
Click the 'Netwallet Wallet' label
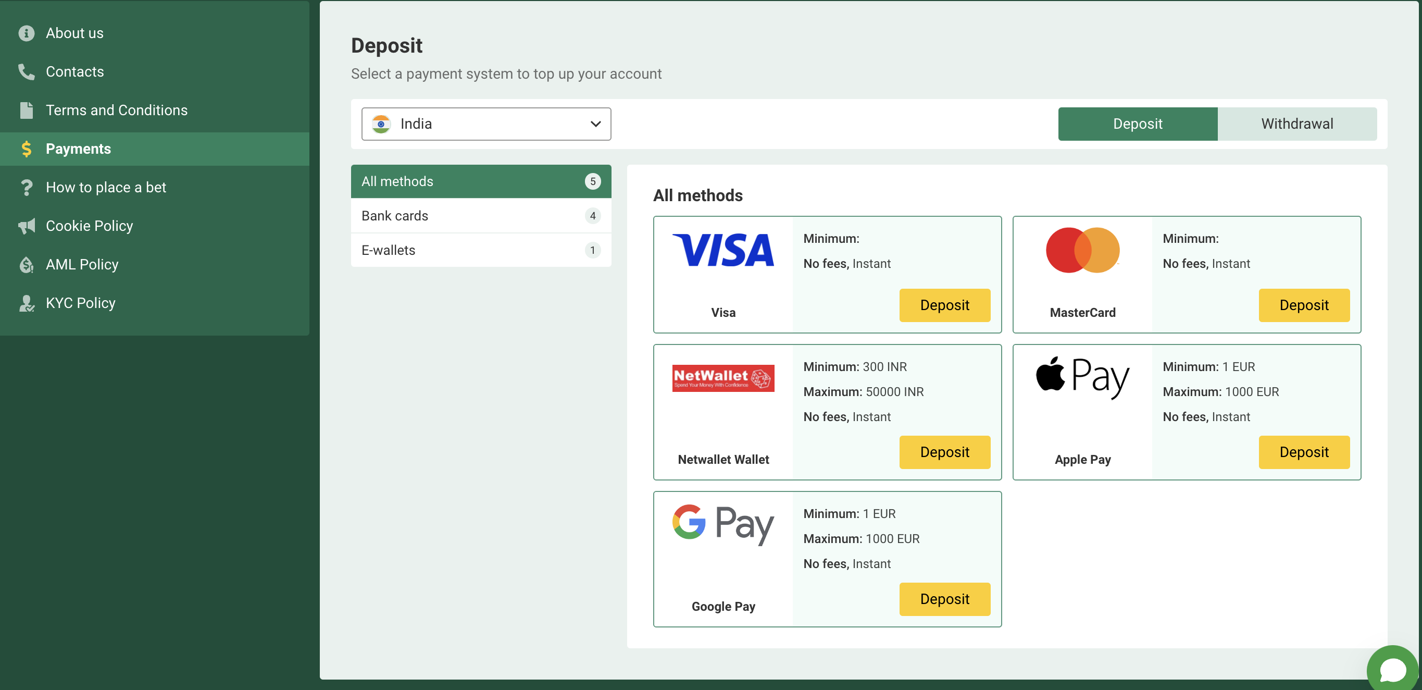[x=723, y=460]
